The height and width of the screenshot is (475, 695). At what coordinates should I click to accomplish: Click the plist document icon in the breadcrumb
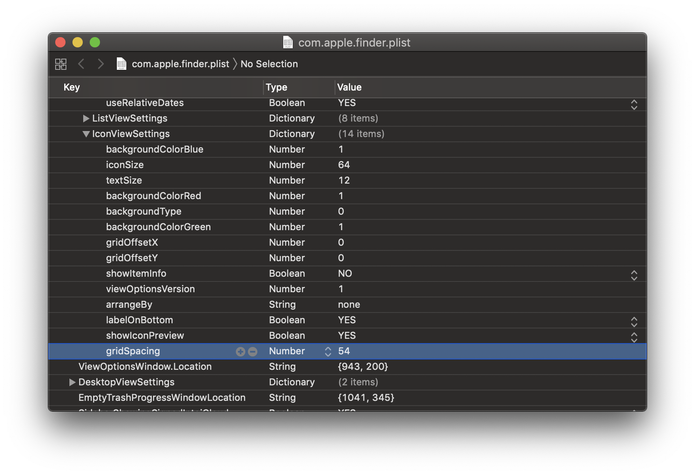coord(121,64)
